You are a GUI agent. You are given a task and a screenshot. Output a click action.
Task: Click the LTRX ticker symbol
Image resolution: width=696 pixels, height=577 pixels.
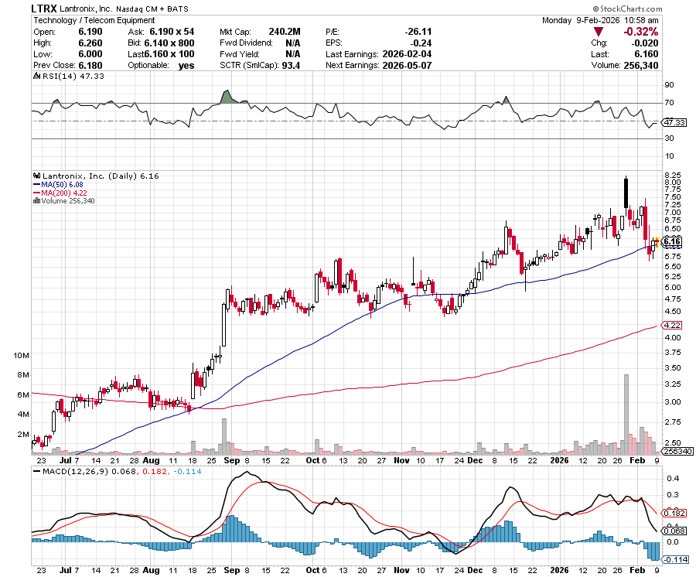[x=44, y=9]
